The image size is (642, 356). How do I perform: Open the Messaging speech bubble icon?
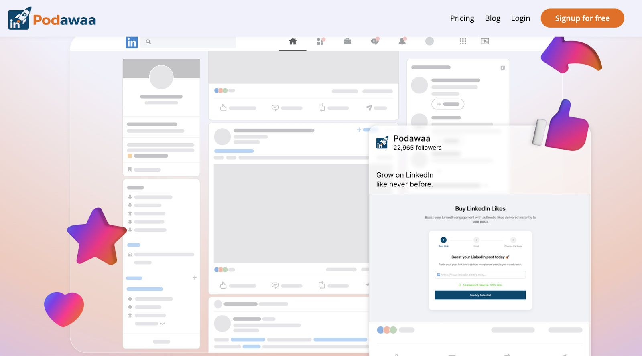(375, 41)
